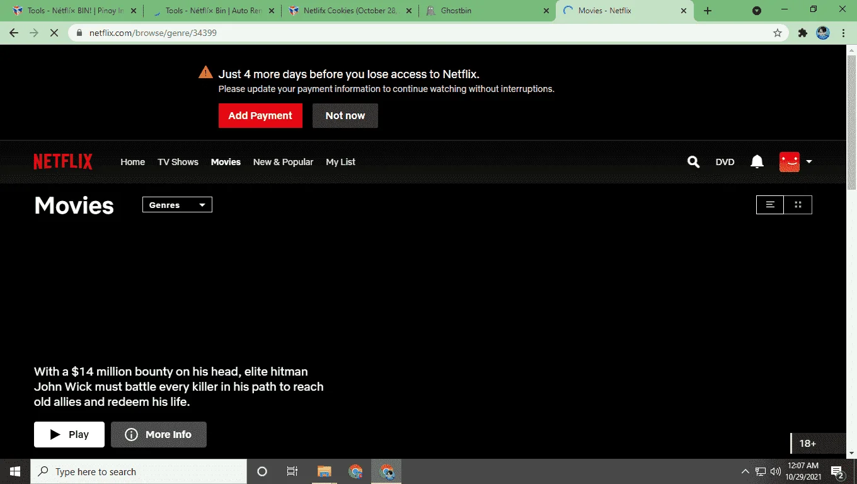Viewport: 857px width, 484px height.
Task: Open Netflix search magnifier icon
Action: tap(693, 162)
